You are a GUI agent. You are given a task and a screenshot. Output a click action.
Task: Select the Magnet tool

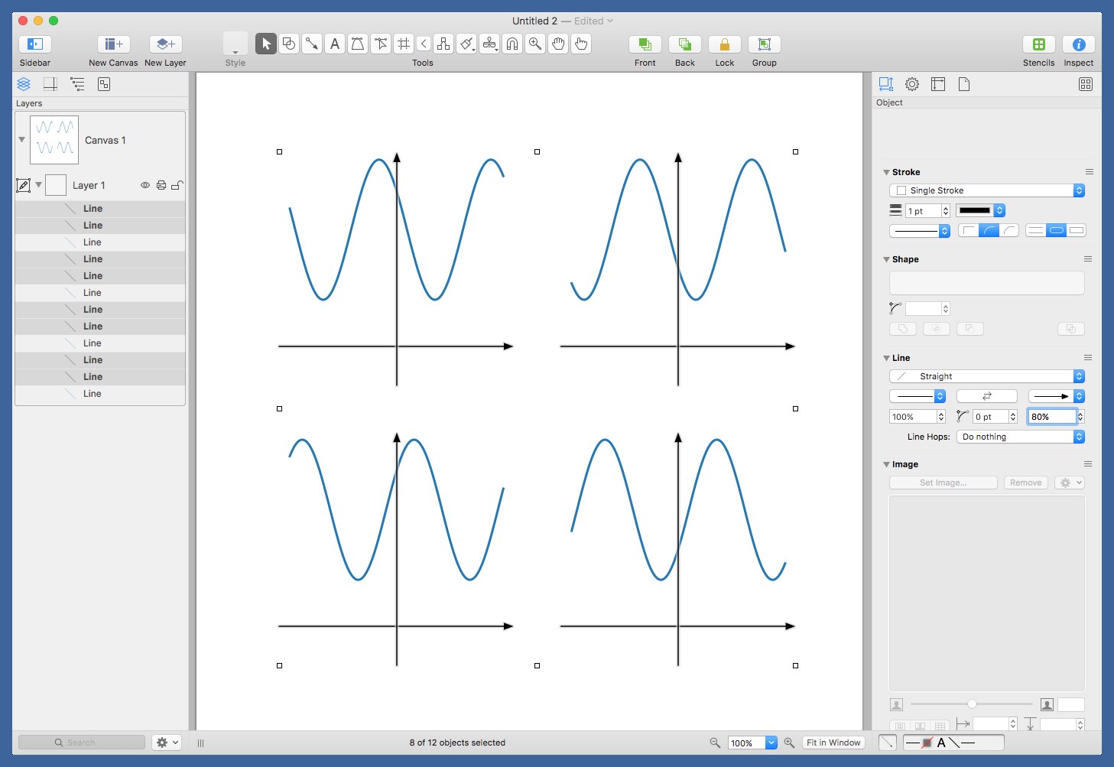512,44
